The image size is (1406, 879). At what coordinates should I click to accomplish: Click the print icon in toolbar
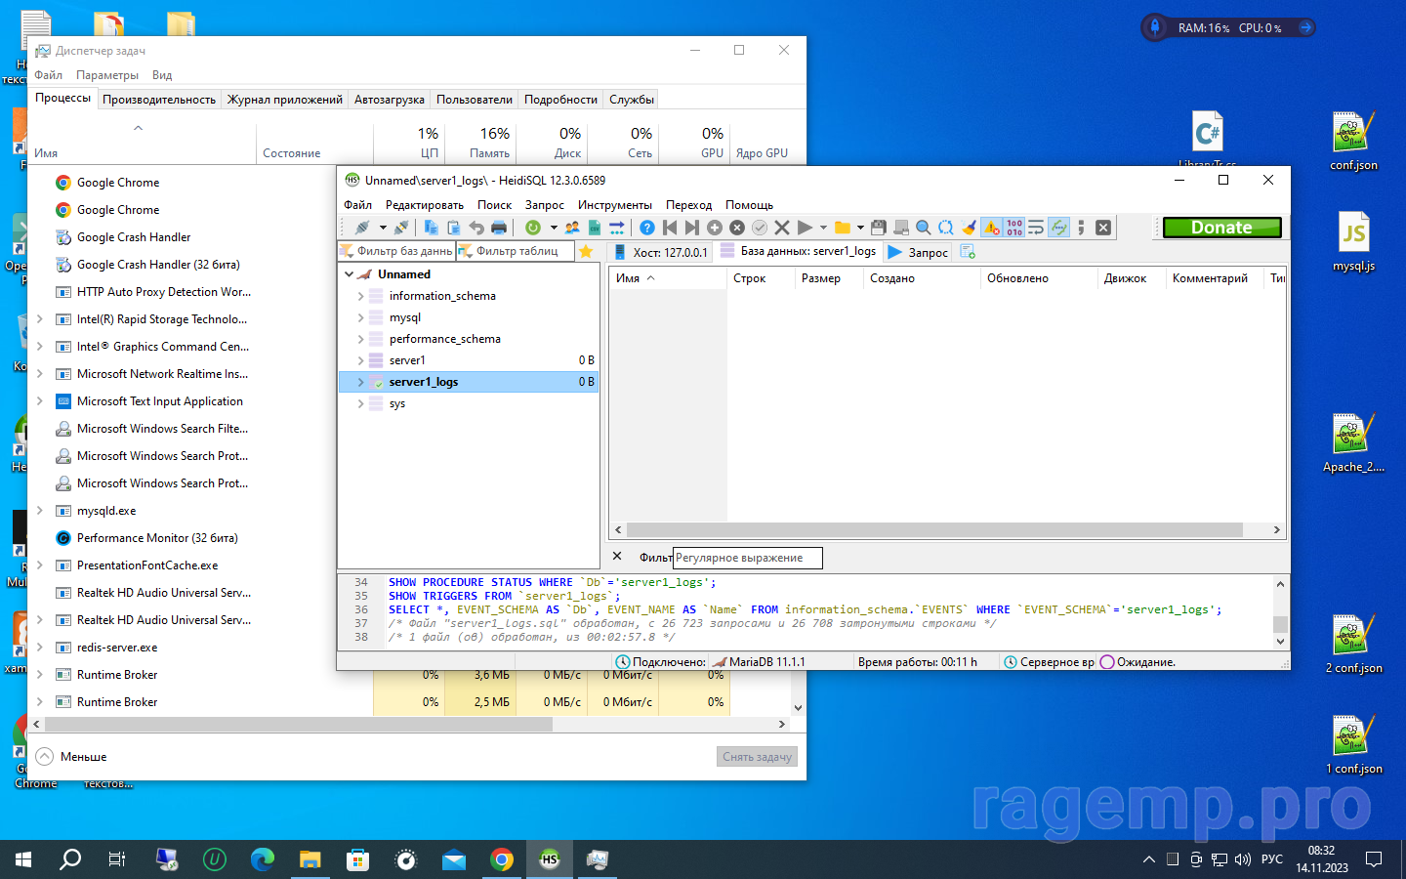pos(499,228)
